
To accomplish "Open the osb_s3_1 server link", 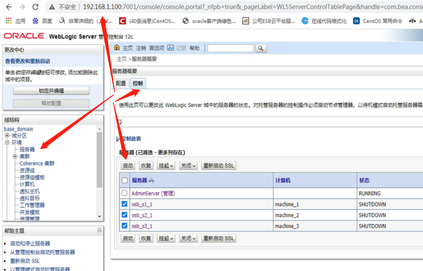I will pyautogui.click(x=142, y=226).
